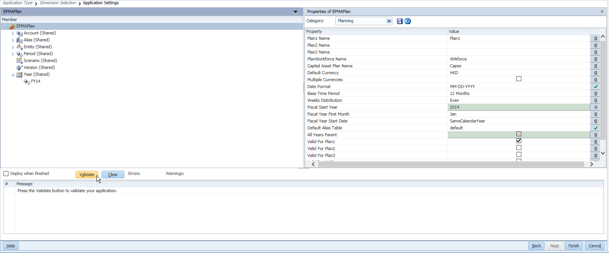Select Version (Shared) in the tree
Image resolution: width=609 pixels, height=253 pixels.
[39, 68]
